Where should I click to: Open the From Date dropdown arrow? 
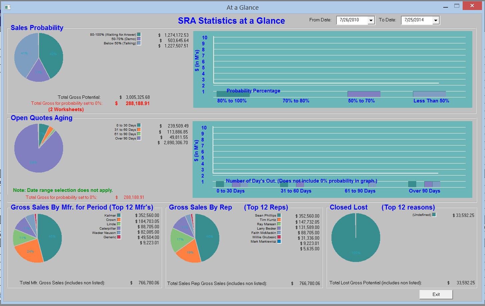(x=371, y=20)
